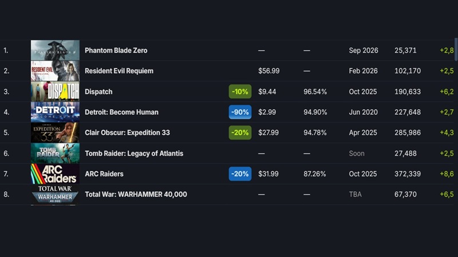The height and width of the screenshot is (257, 458).
Task: Click the Resident Evil Requiem title
Action: pyautogui.click(x=119, y=71)
